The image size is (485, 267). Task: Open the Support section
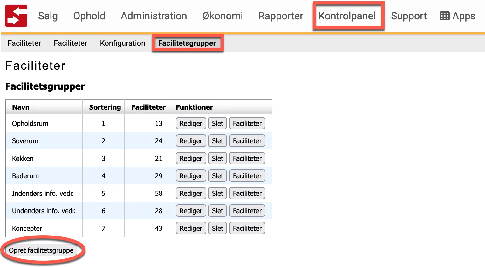[x=409, y=16]
